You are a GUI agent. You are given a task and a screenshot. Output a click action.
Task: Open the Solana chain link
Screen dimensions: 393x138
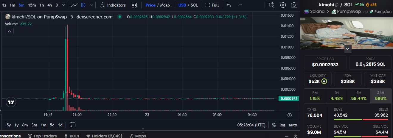coord(315,12)
